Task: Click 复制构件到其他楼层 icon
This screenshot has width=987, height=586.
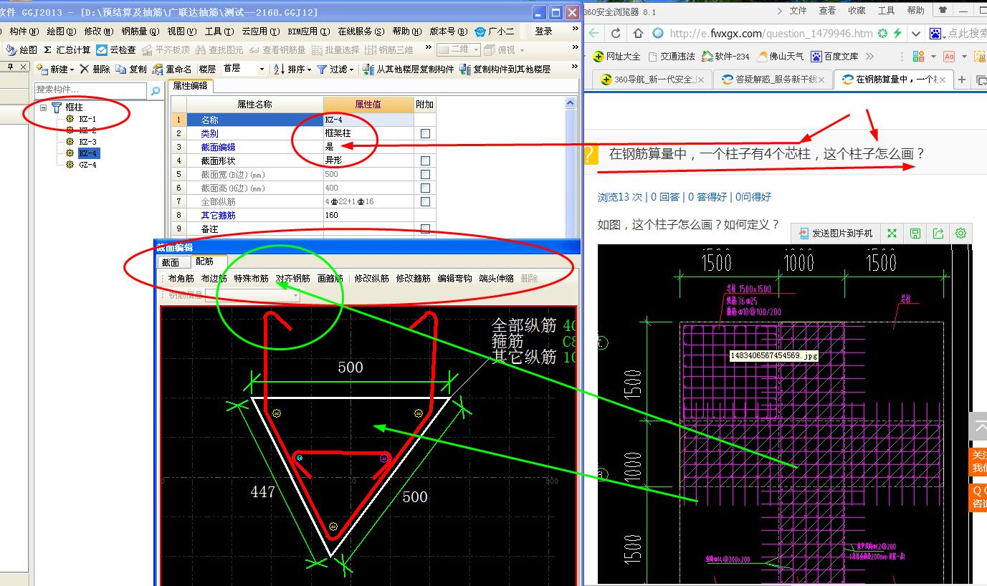Action: click(465, 69)
